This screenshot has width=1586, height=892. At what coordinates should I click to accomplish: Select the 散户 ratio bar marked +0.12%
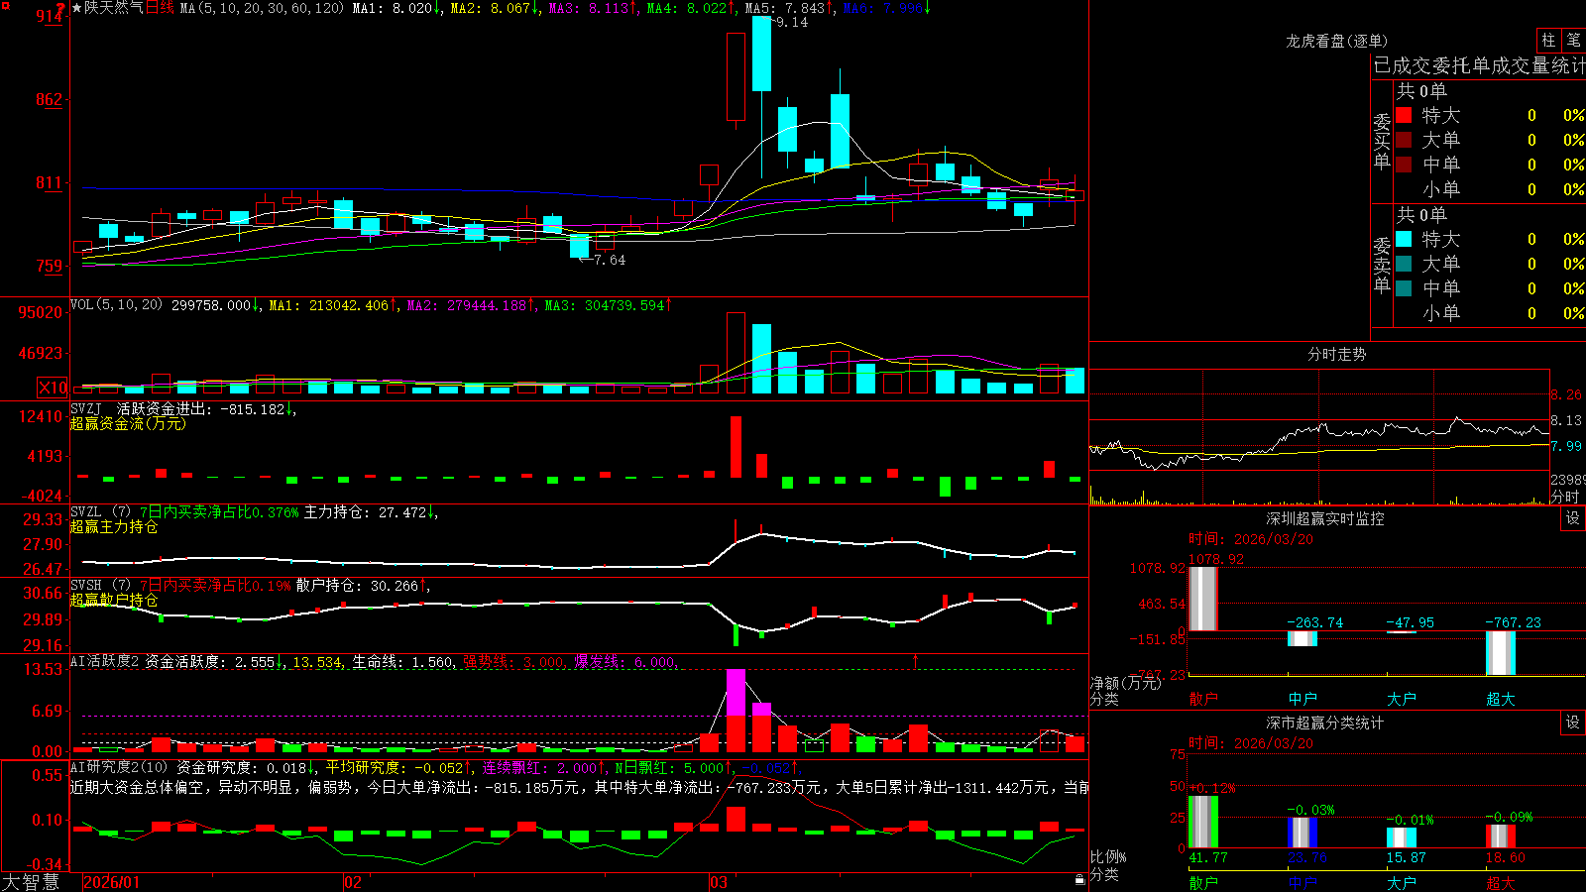[1203, 822]
